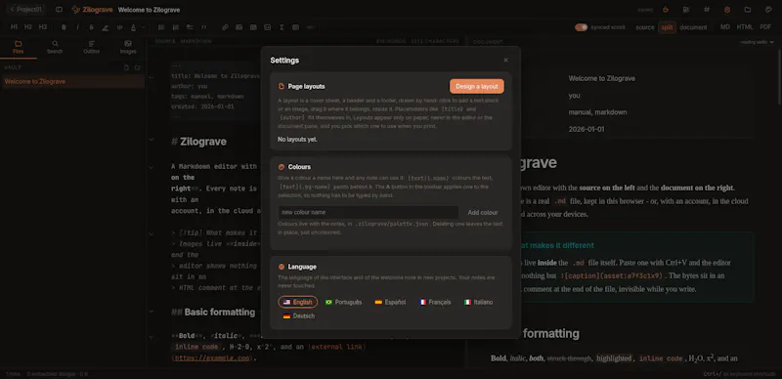The width and height of the screenshot is (782, 379).
Task: Apply H1 heading from the toolbar
Action: [x=14, y=27]
